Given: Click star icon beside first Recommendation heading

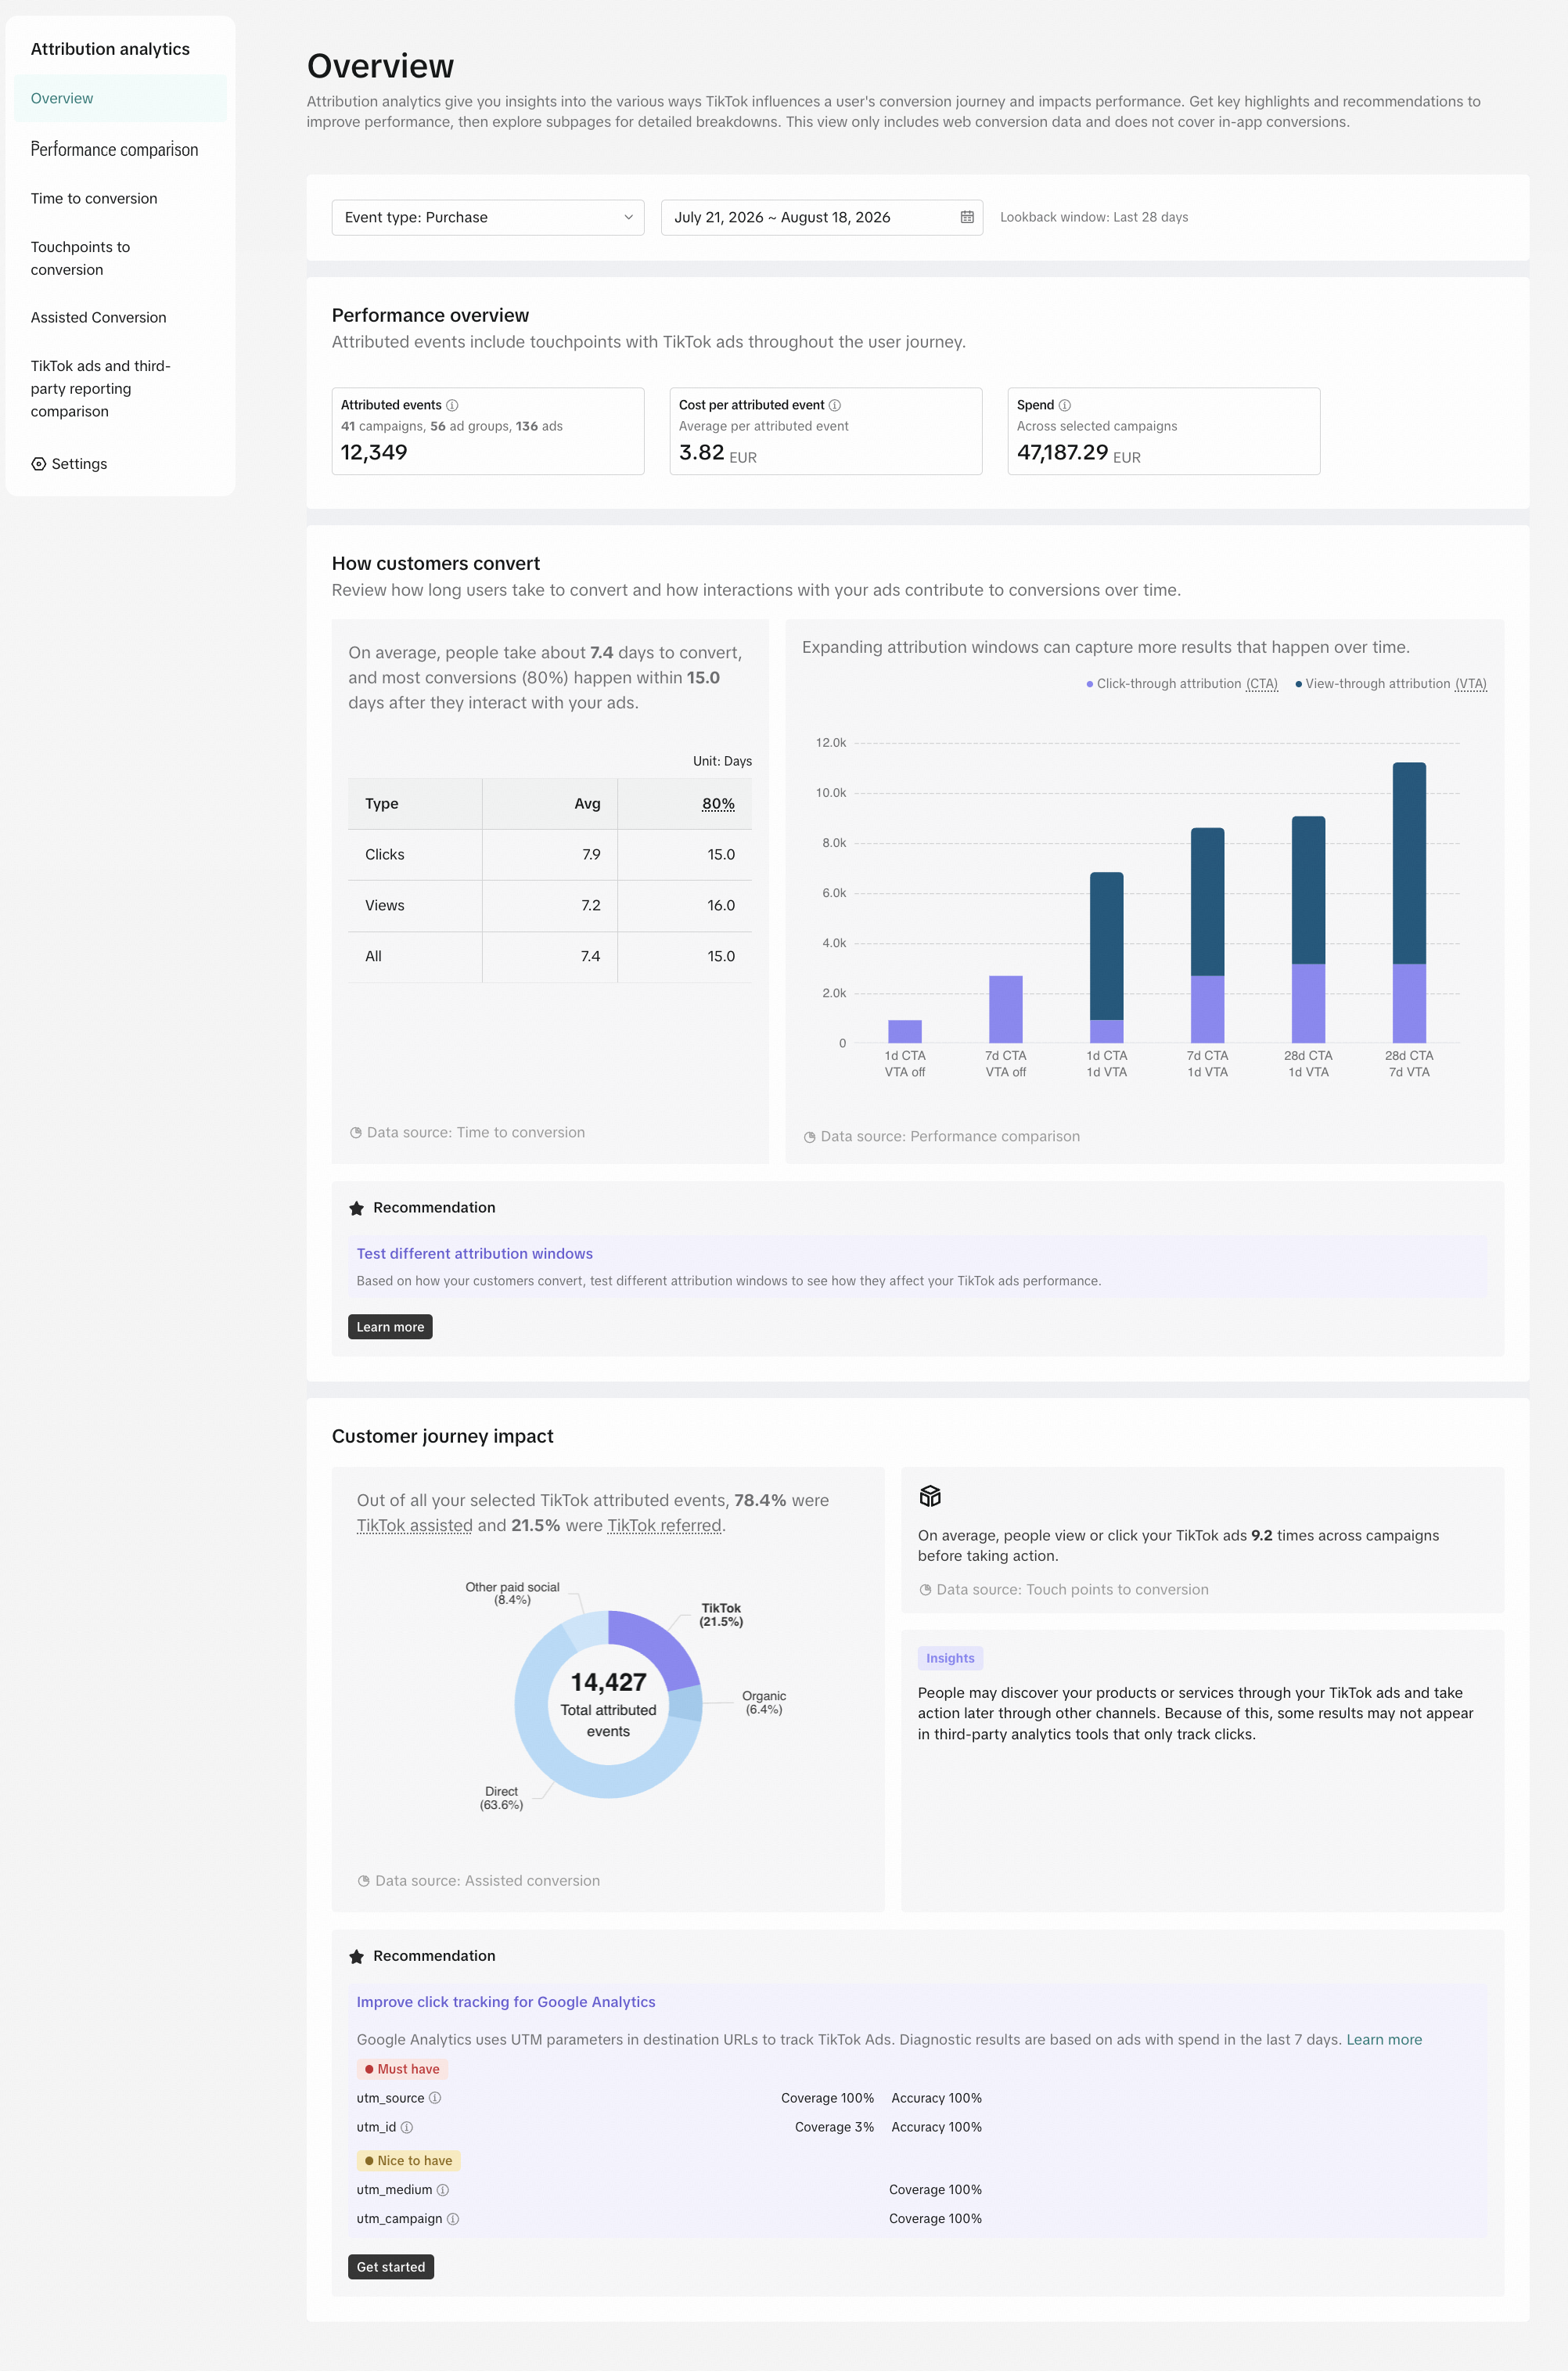Looking at the screenshot, I should tap(356, 1209).
